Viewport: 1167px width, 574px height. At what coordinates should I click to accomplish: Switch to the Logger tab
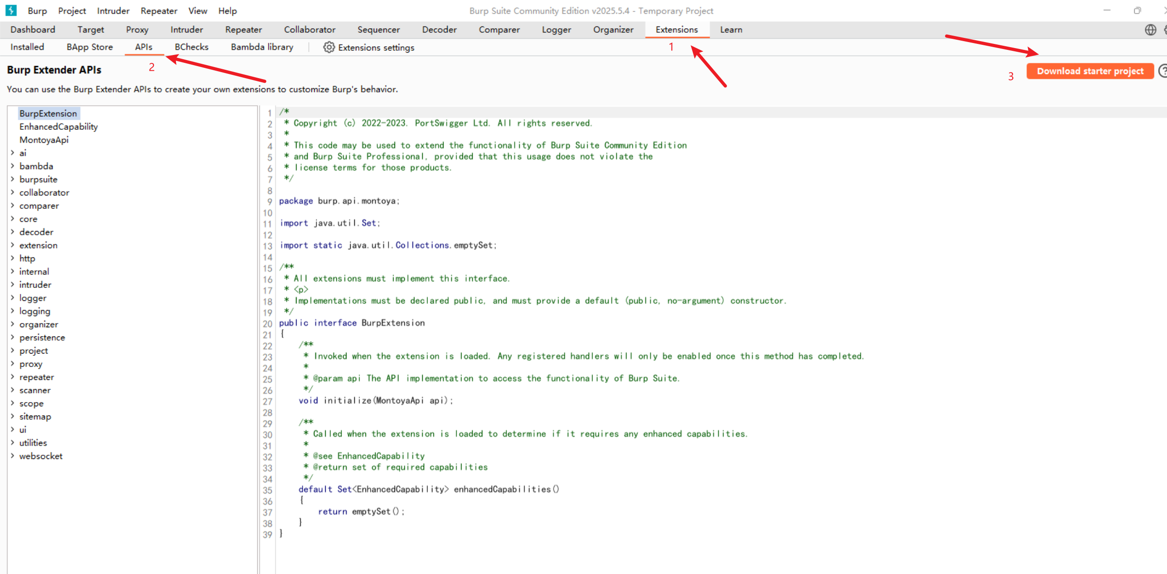(x=556, y=30)
